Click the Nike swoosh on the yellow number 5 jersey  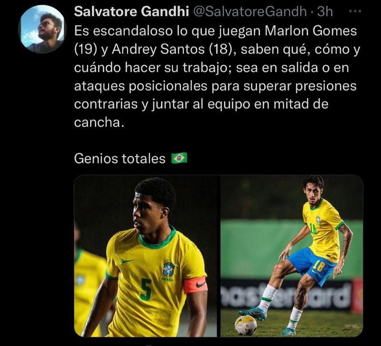tap(127, 261)
